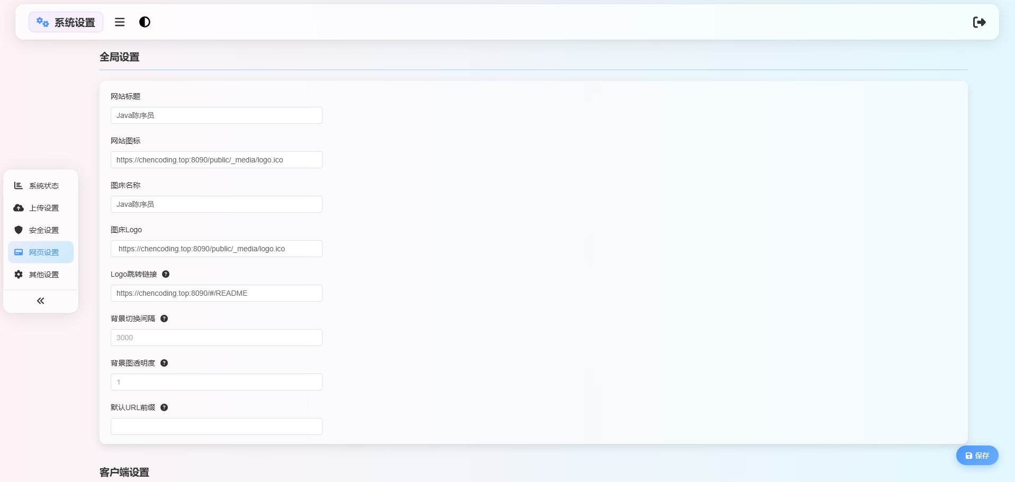Show help tooltip for 背景图透明度
Image resolution: width=1015 pixels, height=482 pixels.
(164, 363)
